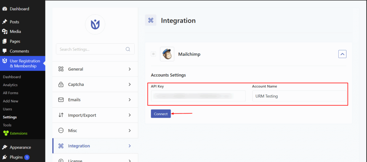Click the Posts pushpin icon
Viewport: 367px width, 162px height.
pyautogui.click(x=5, y=22)
